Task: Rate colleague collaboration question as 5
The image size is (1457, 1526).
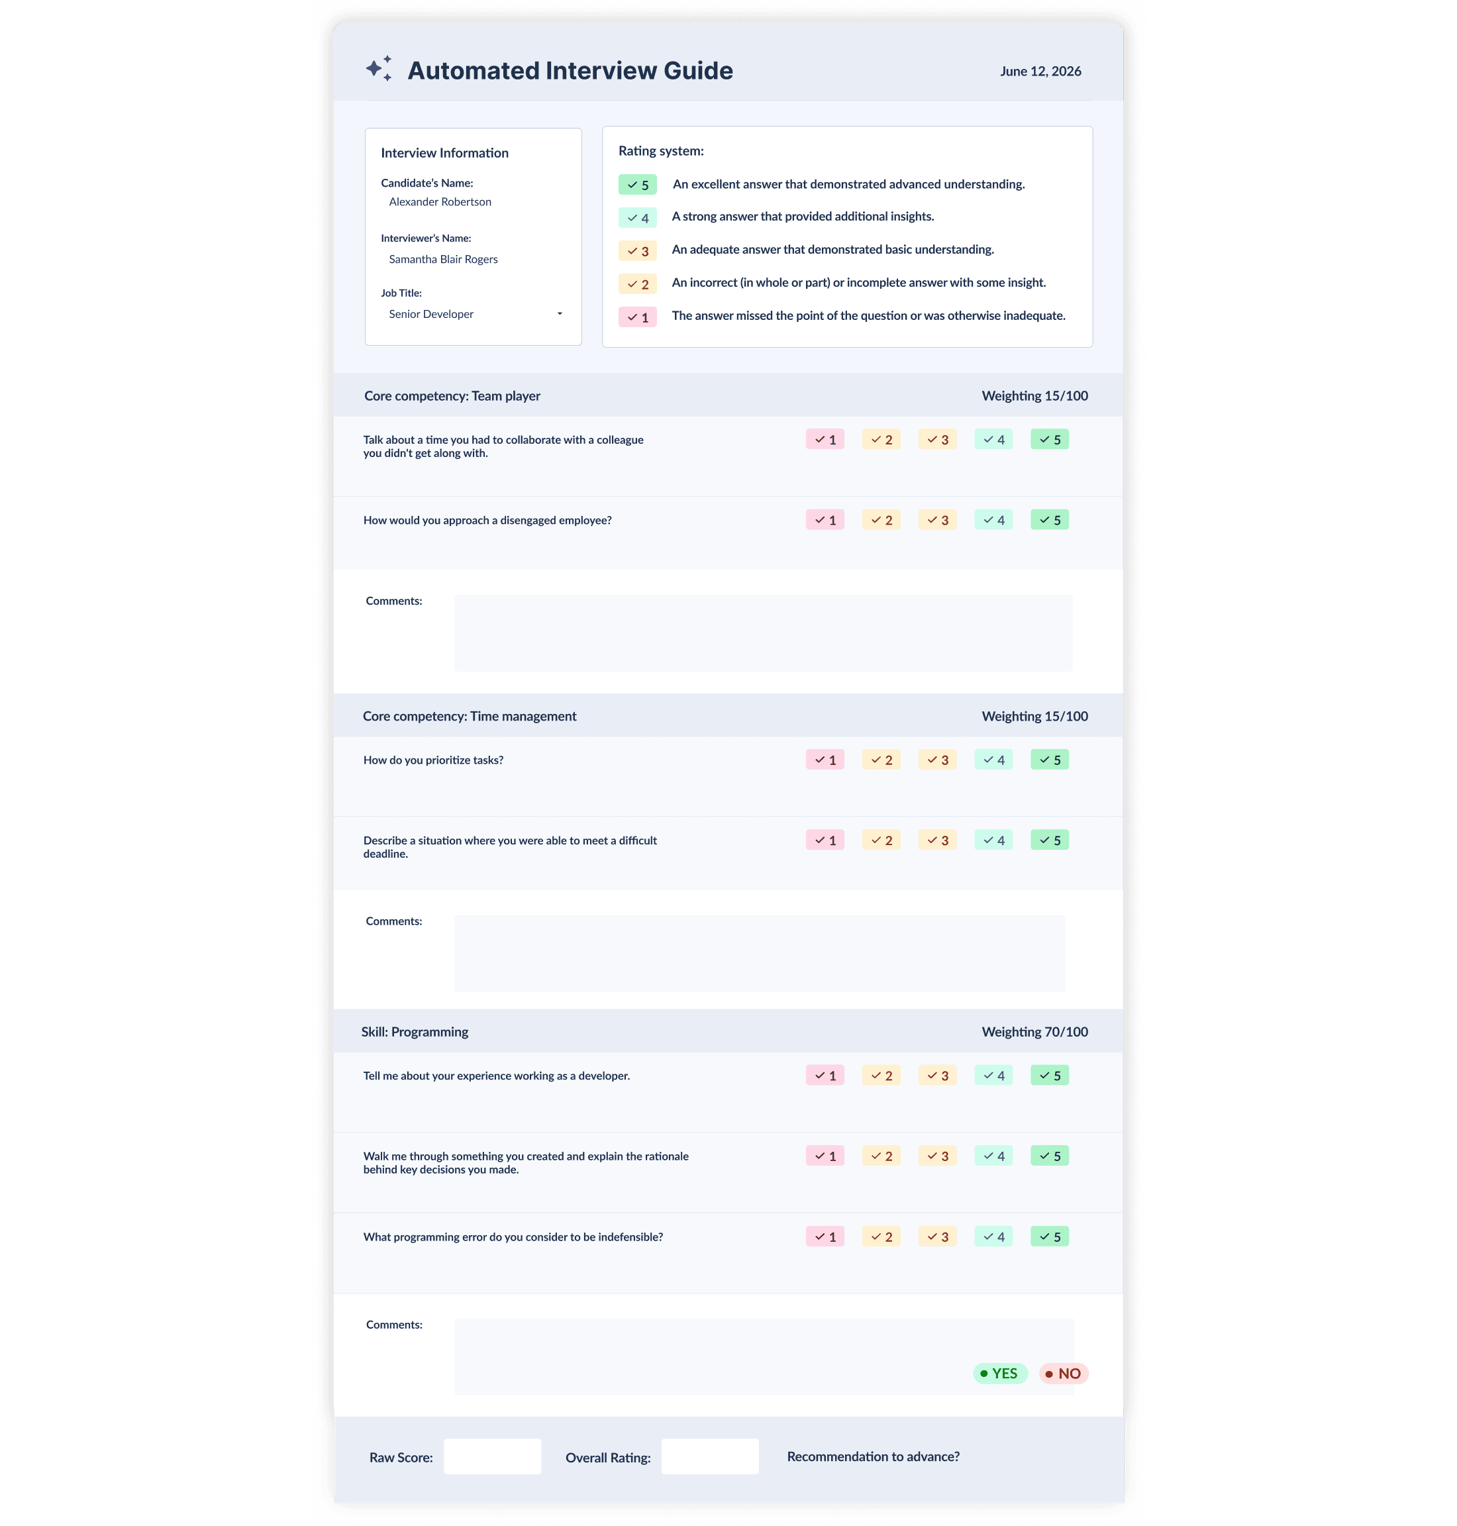Action: tap(1049, 440)
